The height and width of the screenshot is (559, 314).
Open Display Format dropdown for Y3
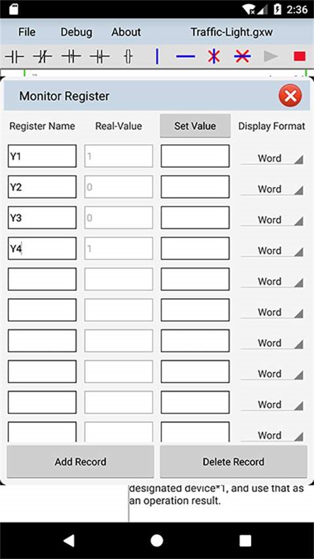coord(272,220)
